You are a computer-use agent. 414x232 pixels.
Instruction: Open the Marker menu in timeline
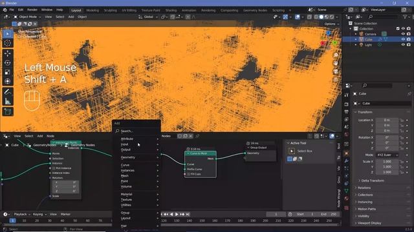pyautogui.click(x=65, y=215)
